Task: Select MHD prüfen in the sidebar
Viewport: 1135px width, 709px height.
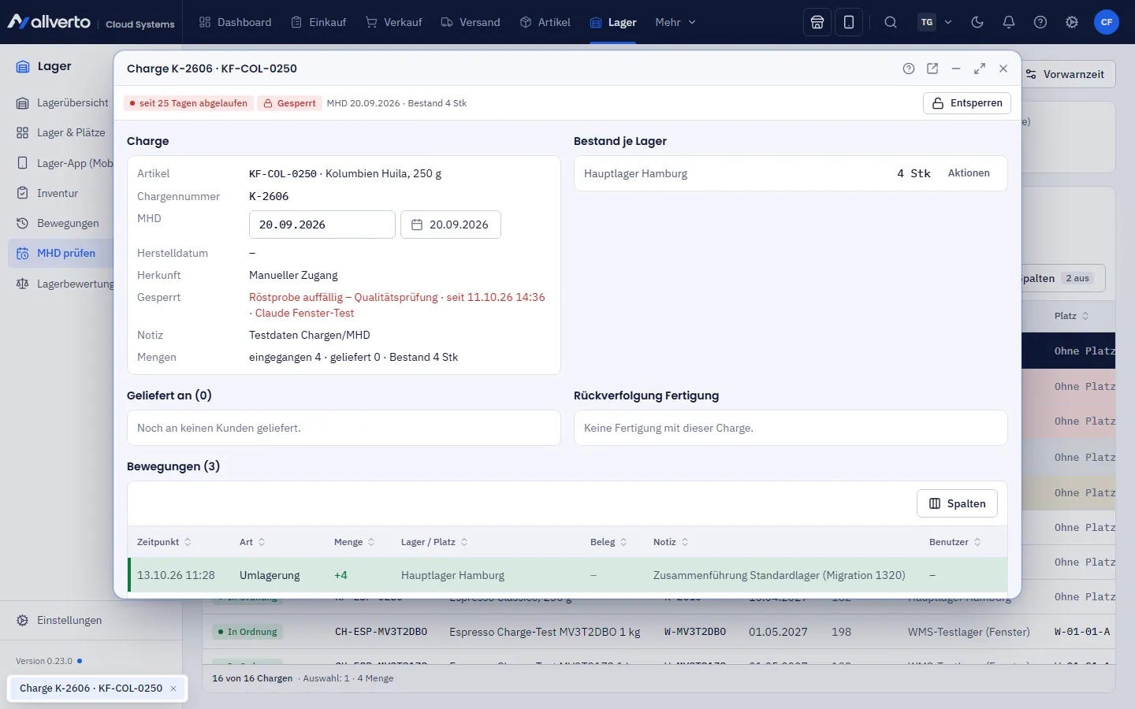Action: (61, 253)
